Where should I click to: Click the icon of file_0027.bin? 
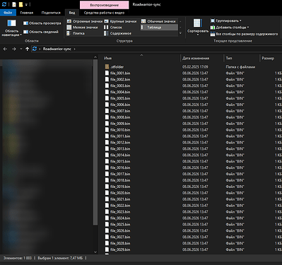point(107,237)
